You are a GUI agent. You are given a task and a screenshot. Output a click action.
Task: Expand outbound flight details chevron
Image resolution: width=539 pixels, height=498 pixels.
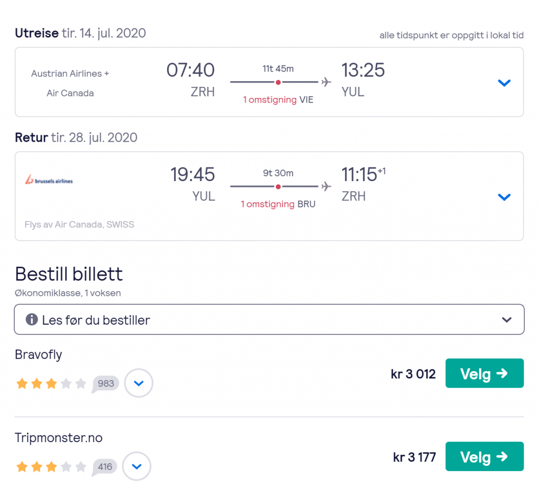click(504, 83)
